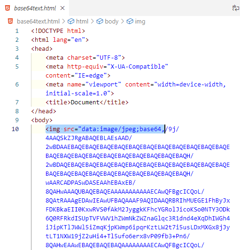Click the line starting tLT1NXW19jZ2uHi4
The height and width of the screenshot is (250, 240).
(x=117, y=236)
